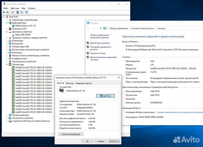Collapse the Дисковые устройства category
The height and width of the screenshot is (147, 203).
(7, 32)
